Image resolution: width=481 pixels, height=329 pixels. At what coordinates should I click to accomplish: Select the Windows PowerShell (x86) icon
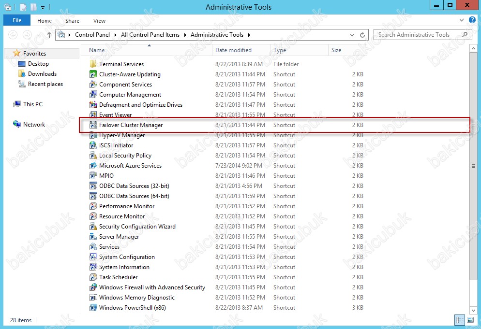93,308
